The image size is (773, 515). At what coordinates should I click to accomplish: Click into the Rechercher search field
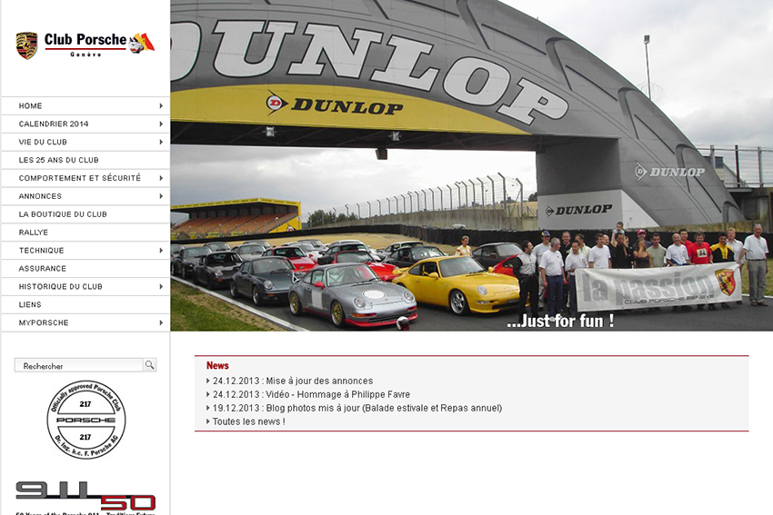coord(78,366)
